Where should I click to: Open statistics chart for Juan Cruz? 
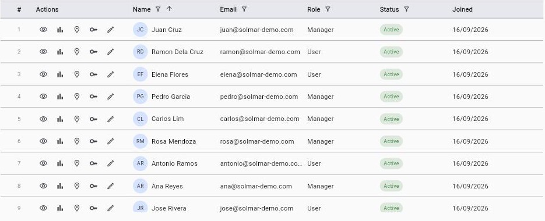(x=60, y=30)
